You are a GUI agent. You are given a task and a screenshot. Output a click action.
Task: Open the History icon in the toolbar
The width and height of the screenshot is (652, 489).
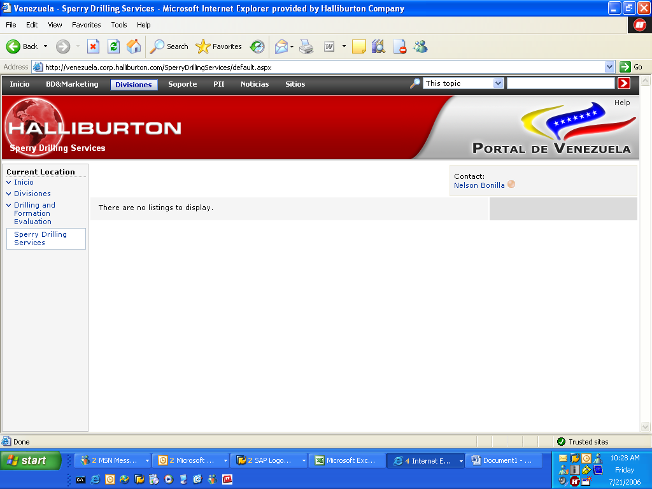click(257, 46)
